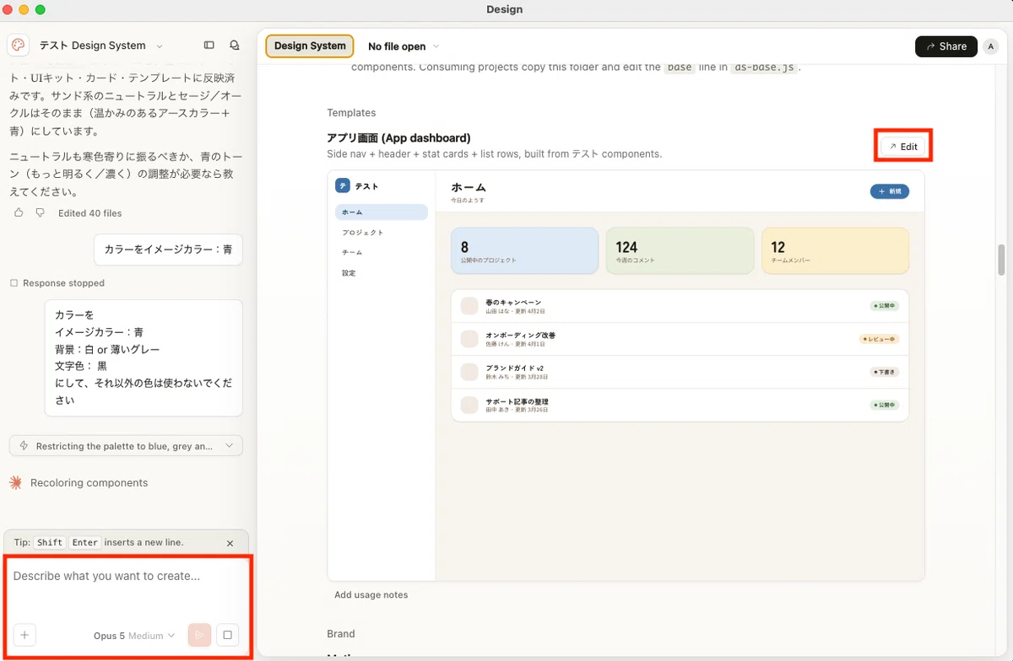Click the user avatar A
The image size is (1013, 661).
991,46
